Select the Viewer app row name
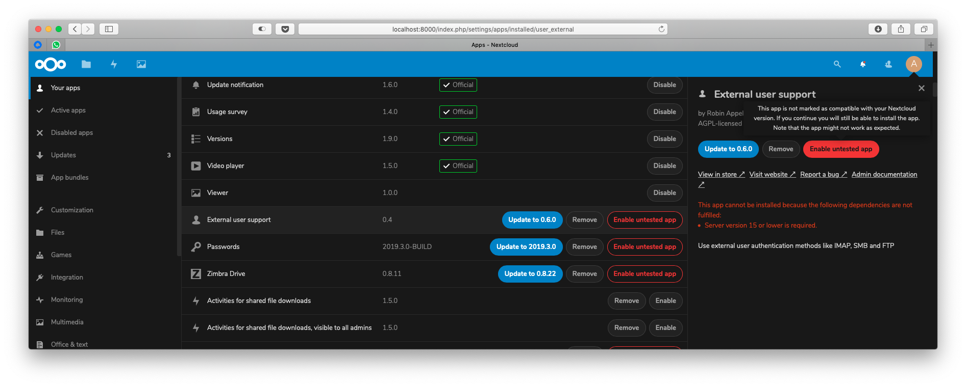966x387 pixels. coord(217,193)
